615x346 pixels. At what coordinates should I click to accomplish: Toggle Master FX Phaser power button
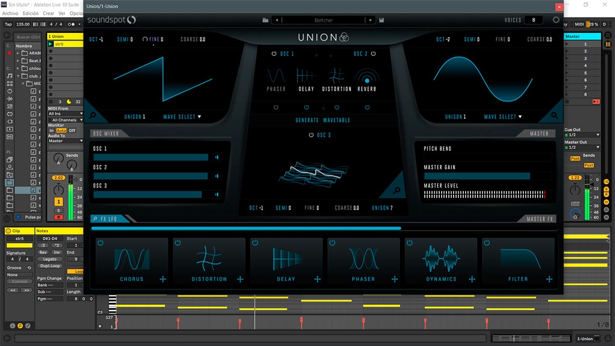pyautogui.click(x=332, y=242)
